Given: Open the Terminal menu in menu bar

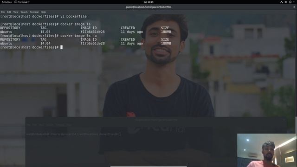Looking at the screenshot, I should coord(34,12).
